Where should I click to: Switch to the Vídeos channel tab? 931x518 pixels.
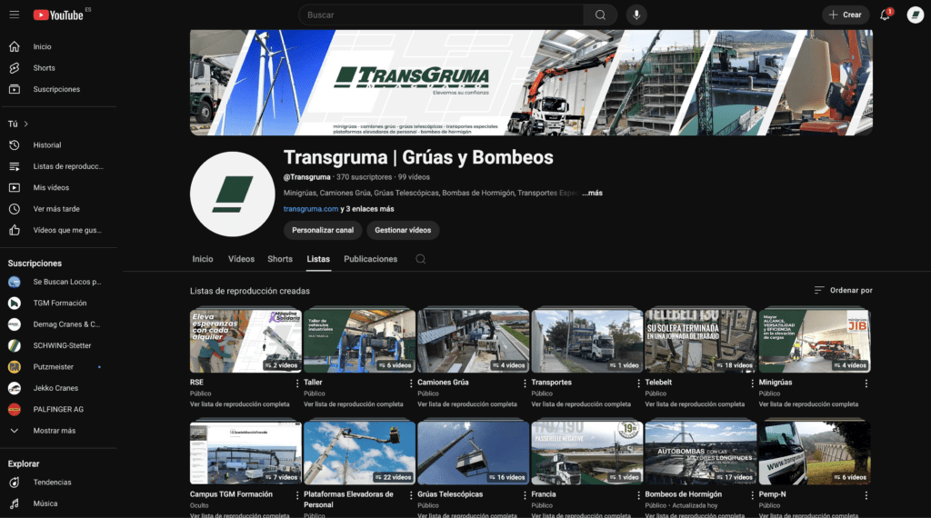coord(241,259)
